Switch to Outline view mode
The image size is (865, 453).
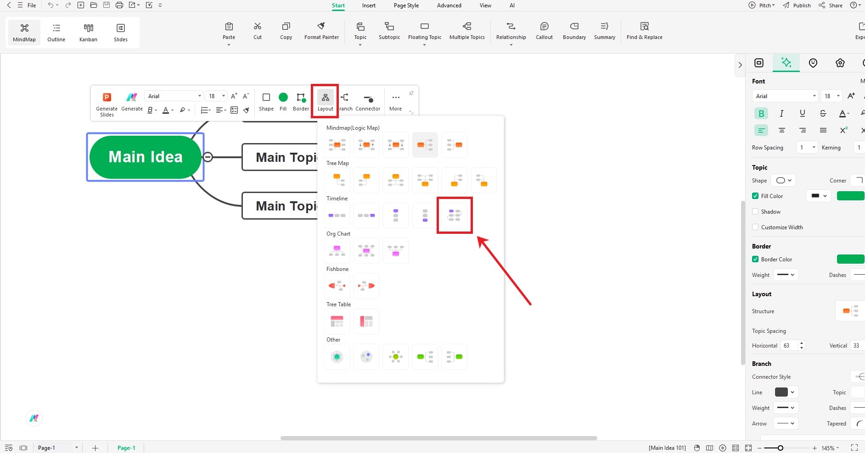click(56, 32)
